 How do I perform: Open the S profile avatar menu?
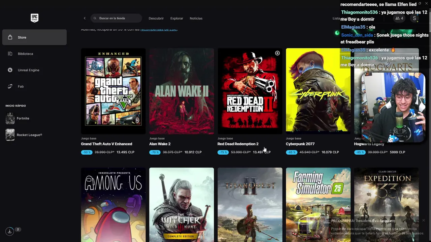(x=415, y=18)
